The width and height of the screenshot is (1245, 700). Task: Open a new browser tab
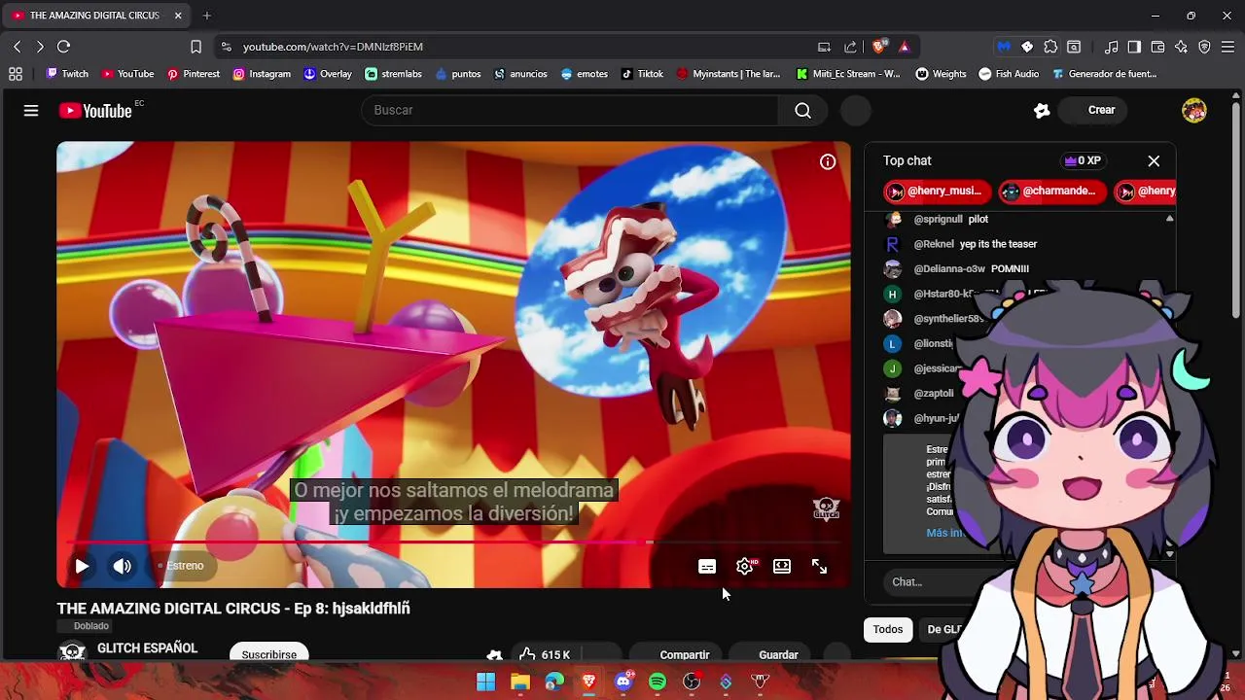[207, 16]
